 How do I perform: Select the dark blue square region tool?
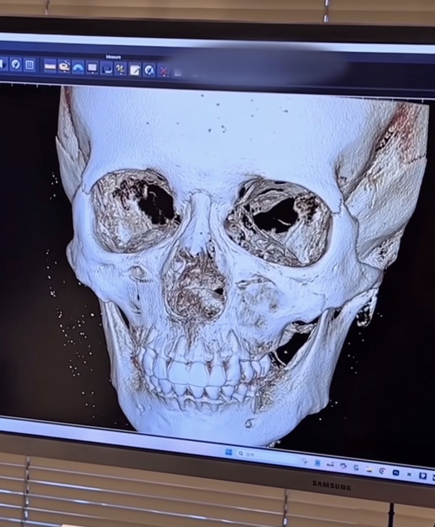point(106,68)
